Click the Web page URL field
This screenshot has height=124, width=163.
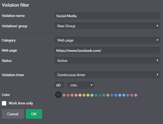tap(107, 50)
